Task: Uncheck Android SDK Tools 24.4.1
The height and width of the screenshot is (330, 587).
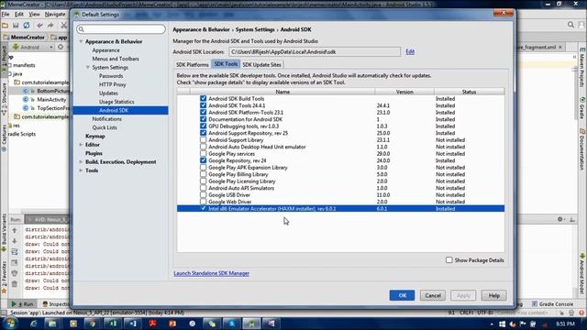Action: coord(203,105)
